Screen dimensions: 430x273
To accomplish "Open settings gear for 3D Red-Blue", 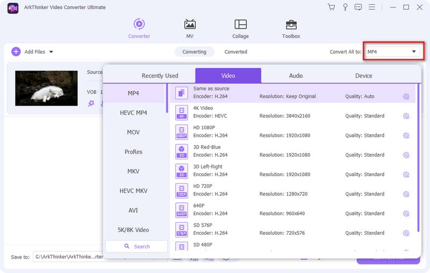I will [406, 155].
